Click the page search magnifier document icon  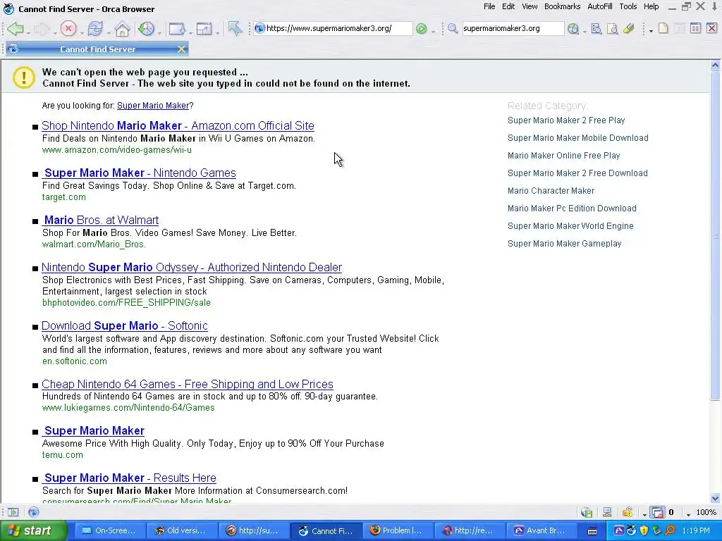click(613, 28)
